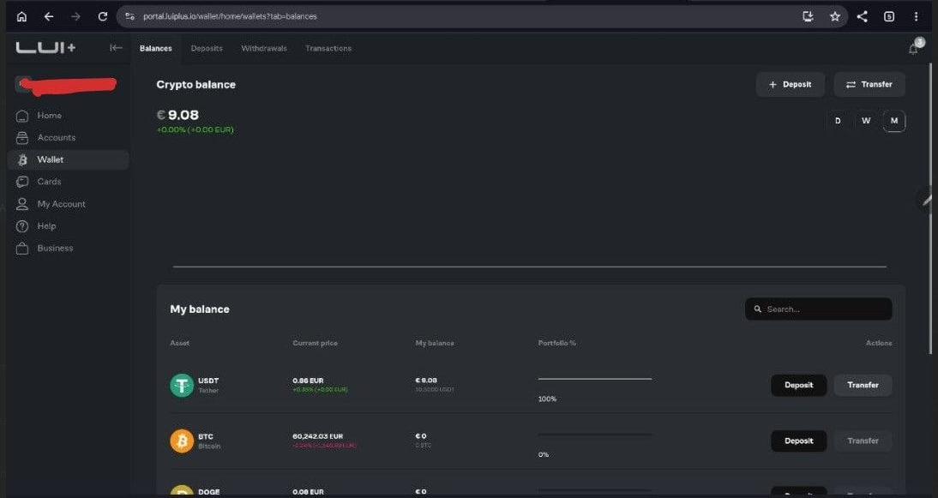Bookmark this page with the star icon
This screenshot has width=938, height=498.
834,17
